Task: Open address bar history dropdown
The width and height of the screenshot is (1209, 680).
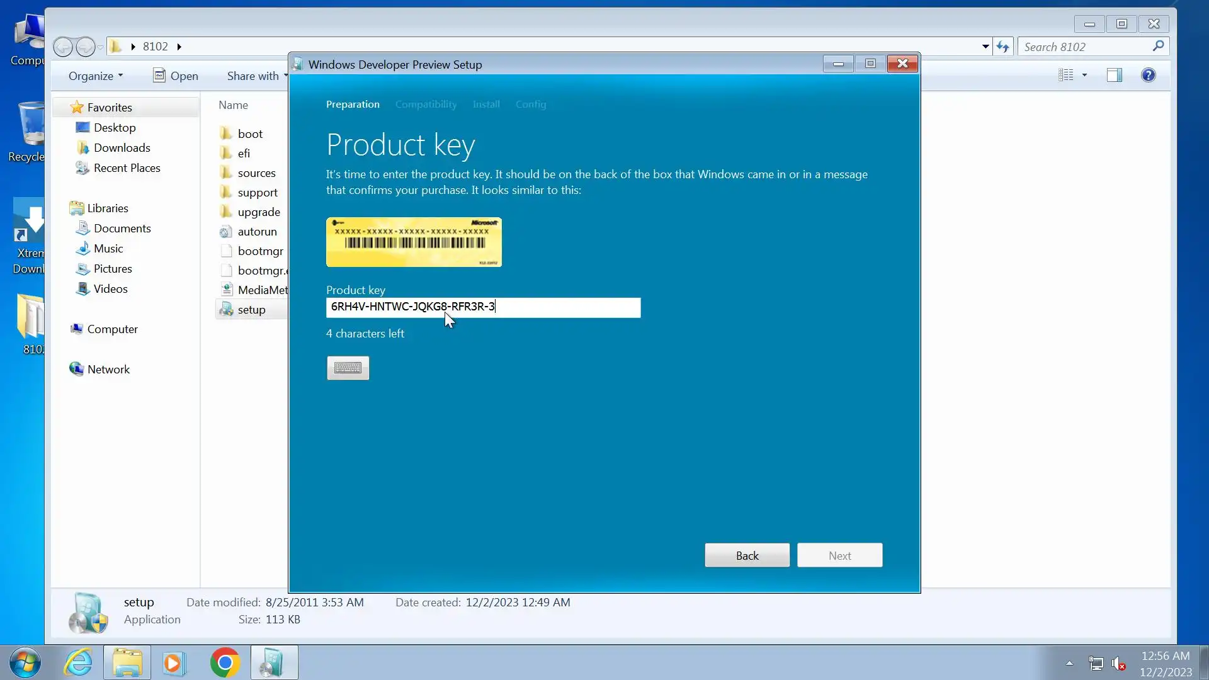Action: click(x=985, y=47)
